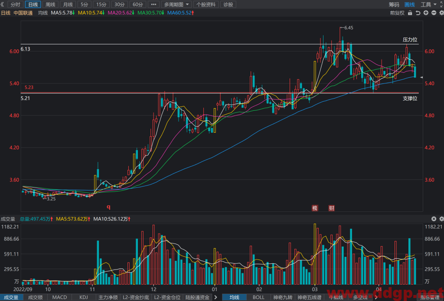Expand the 多周期图 dropdown
The height and width of the screenshot is (301, 444).
pos(176,4)
